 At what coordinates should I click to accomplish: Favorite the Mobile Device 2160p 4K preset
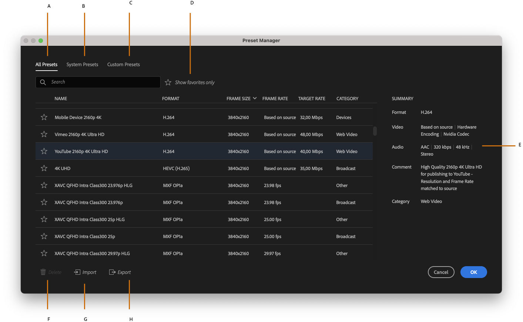44,117
